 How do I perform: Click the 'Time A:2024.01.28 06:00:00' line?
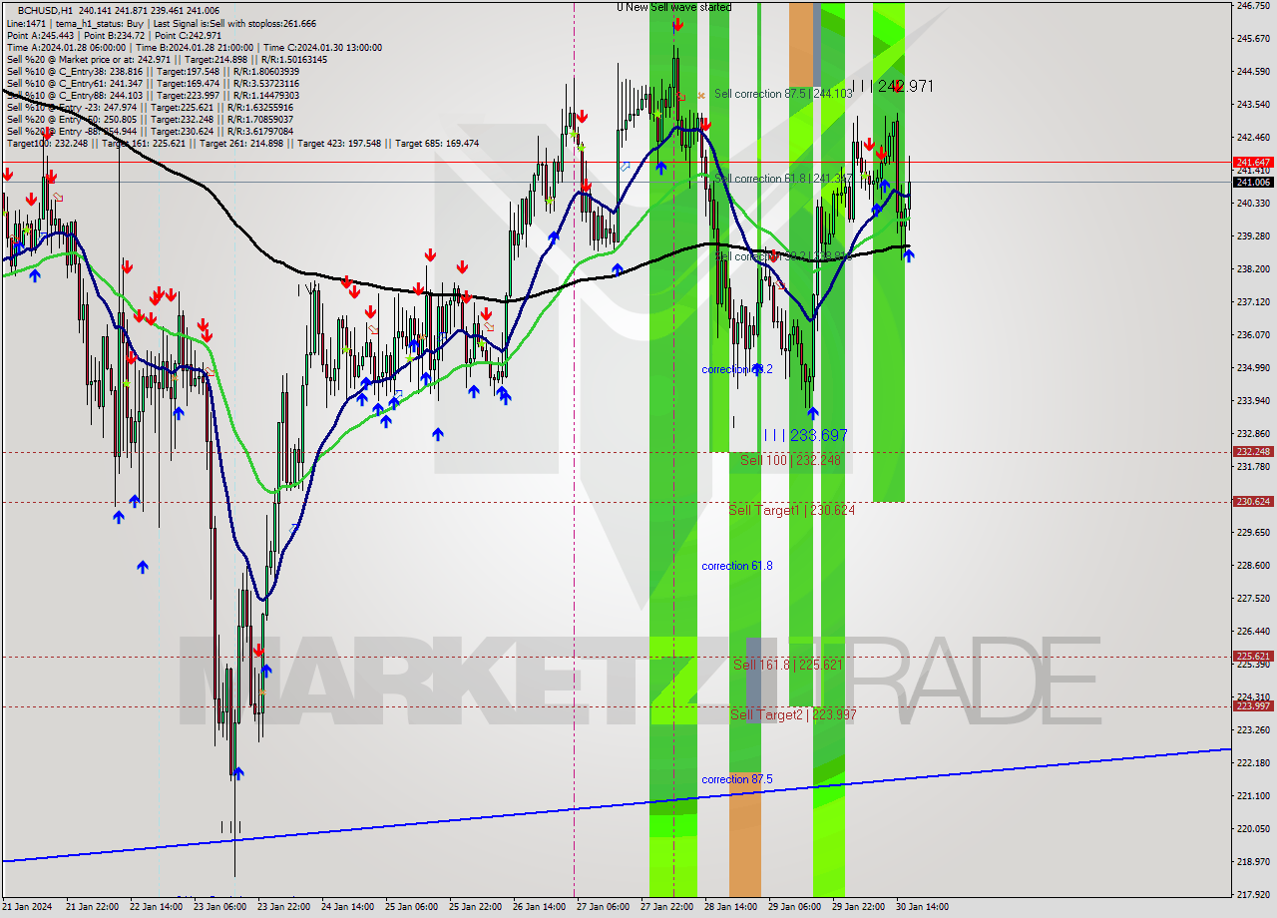point(194,47)
